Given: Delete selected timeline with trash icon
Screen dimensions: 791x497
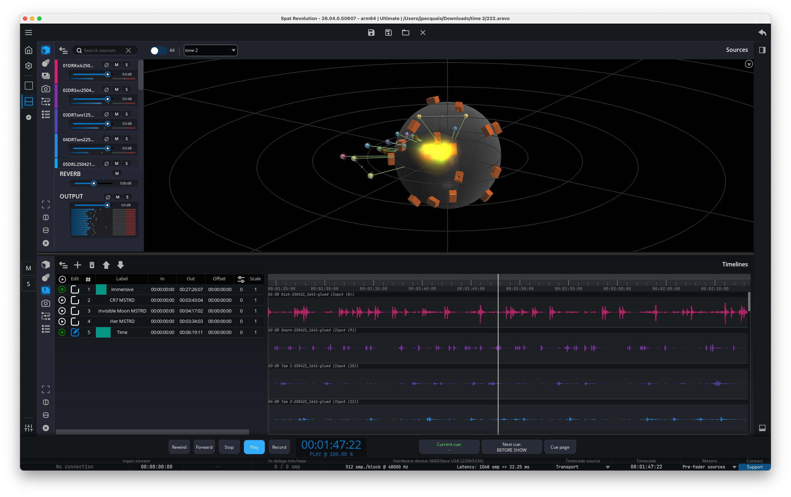Looking at the screenshot, I should pyautogui.click(x=92, y=265).
